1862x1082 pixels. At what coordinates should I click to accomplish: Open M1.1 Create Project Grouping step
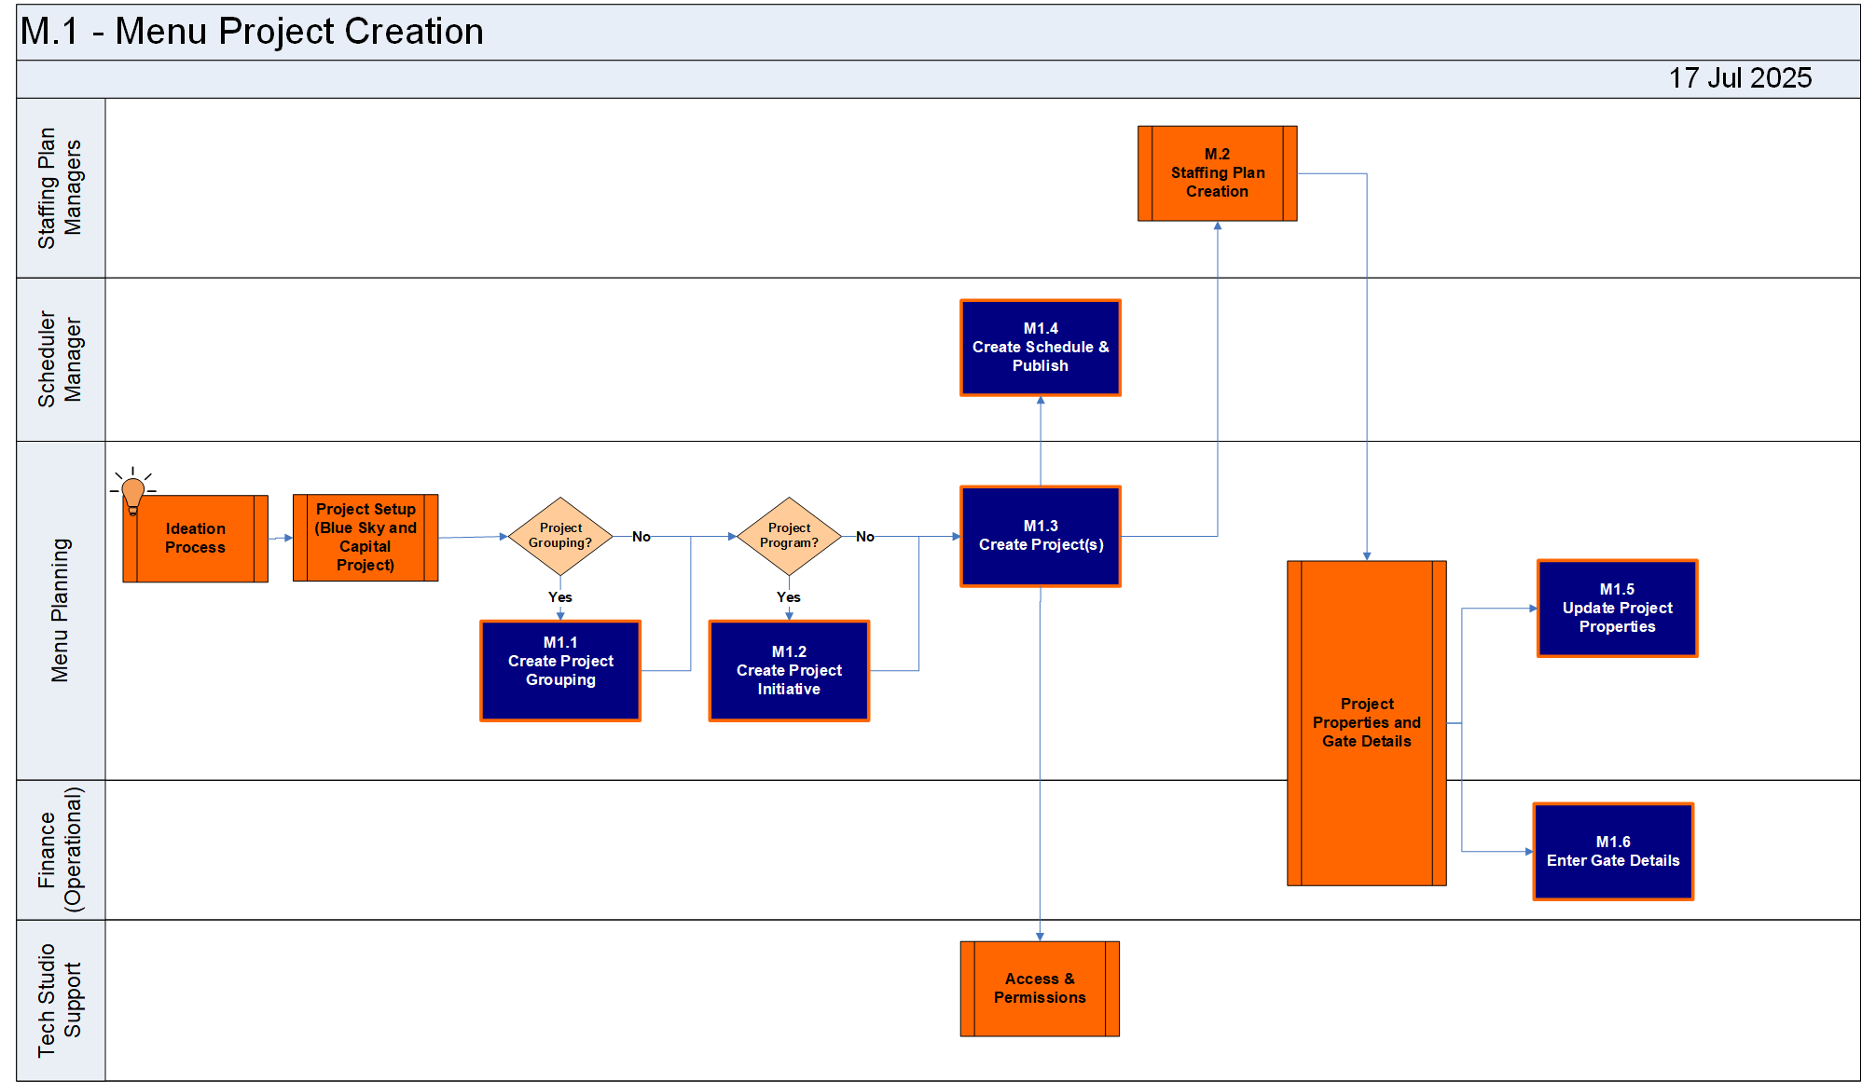pos(560,670)
